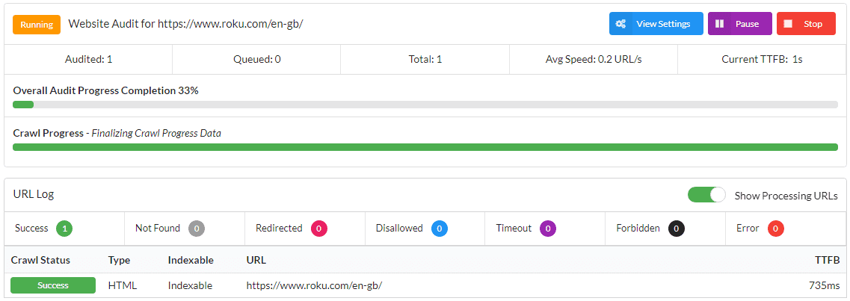Click the green Success count badge
850x301 pixels.
click(x=64, y=229)
